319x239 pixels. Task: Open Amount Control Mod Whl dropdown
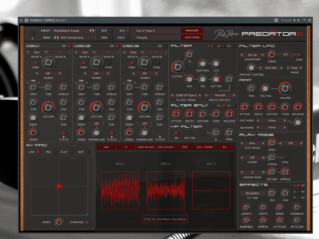point(271,68)
